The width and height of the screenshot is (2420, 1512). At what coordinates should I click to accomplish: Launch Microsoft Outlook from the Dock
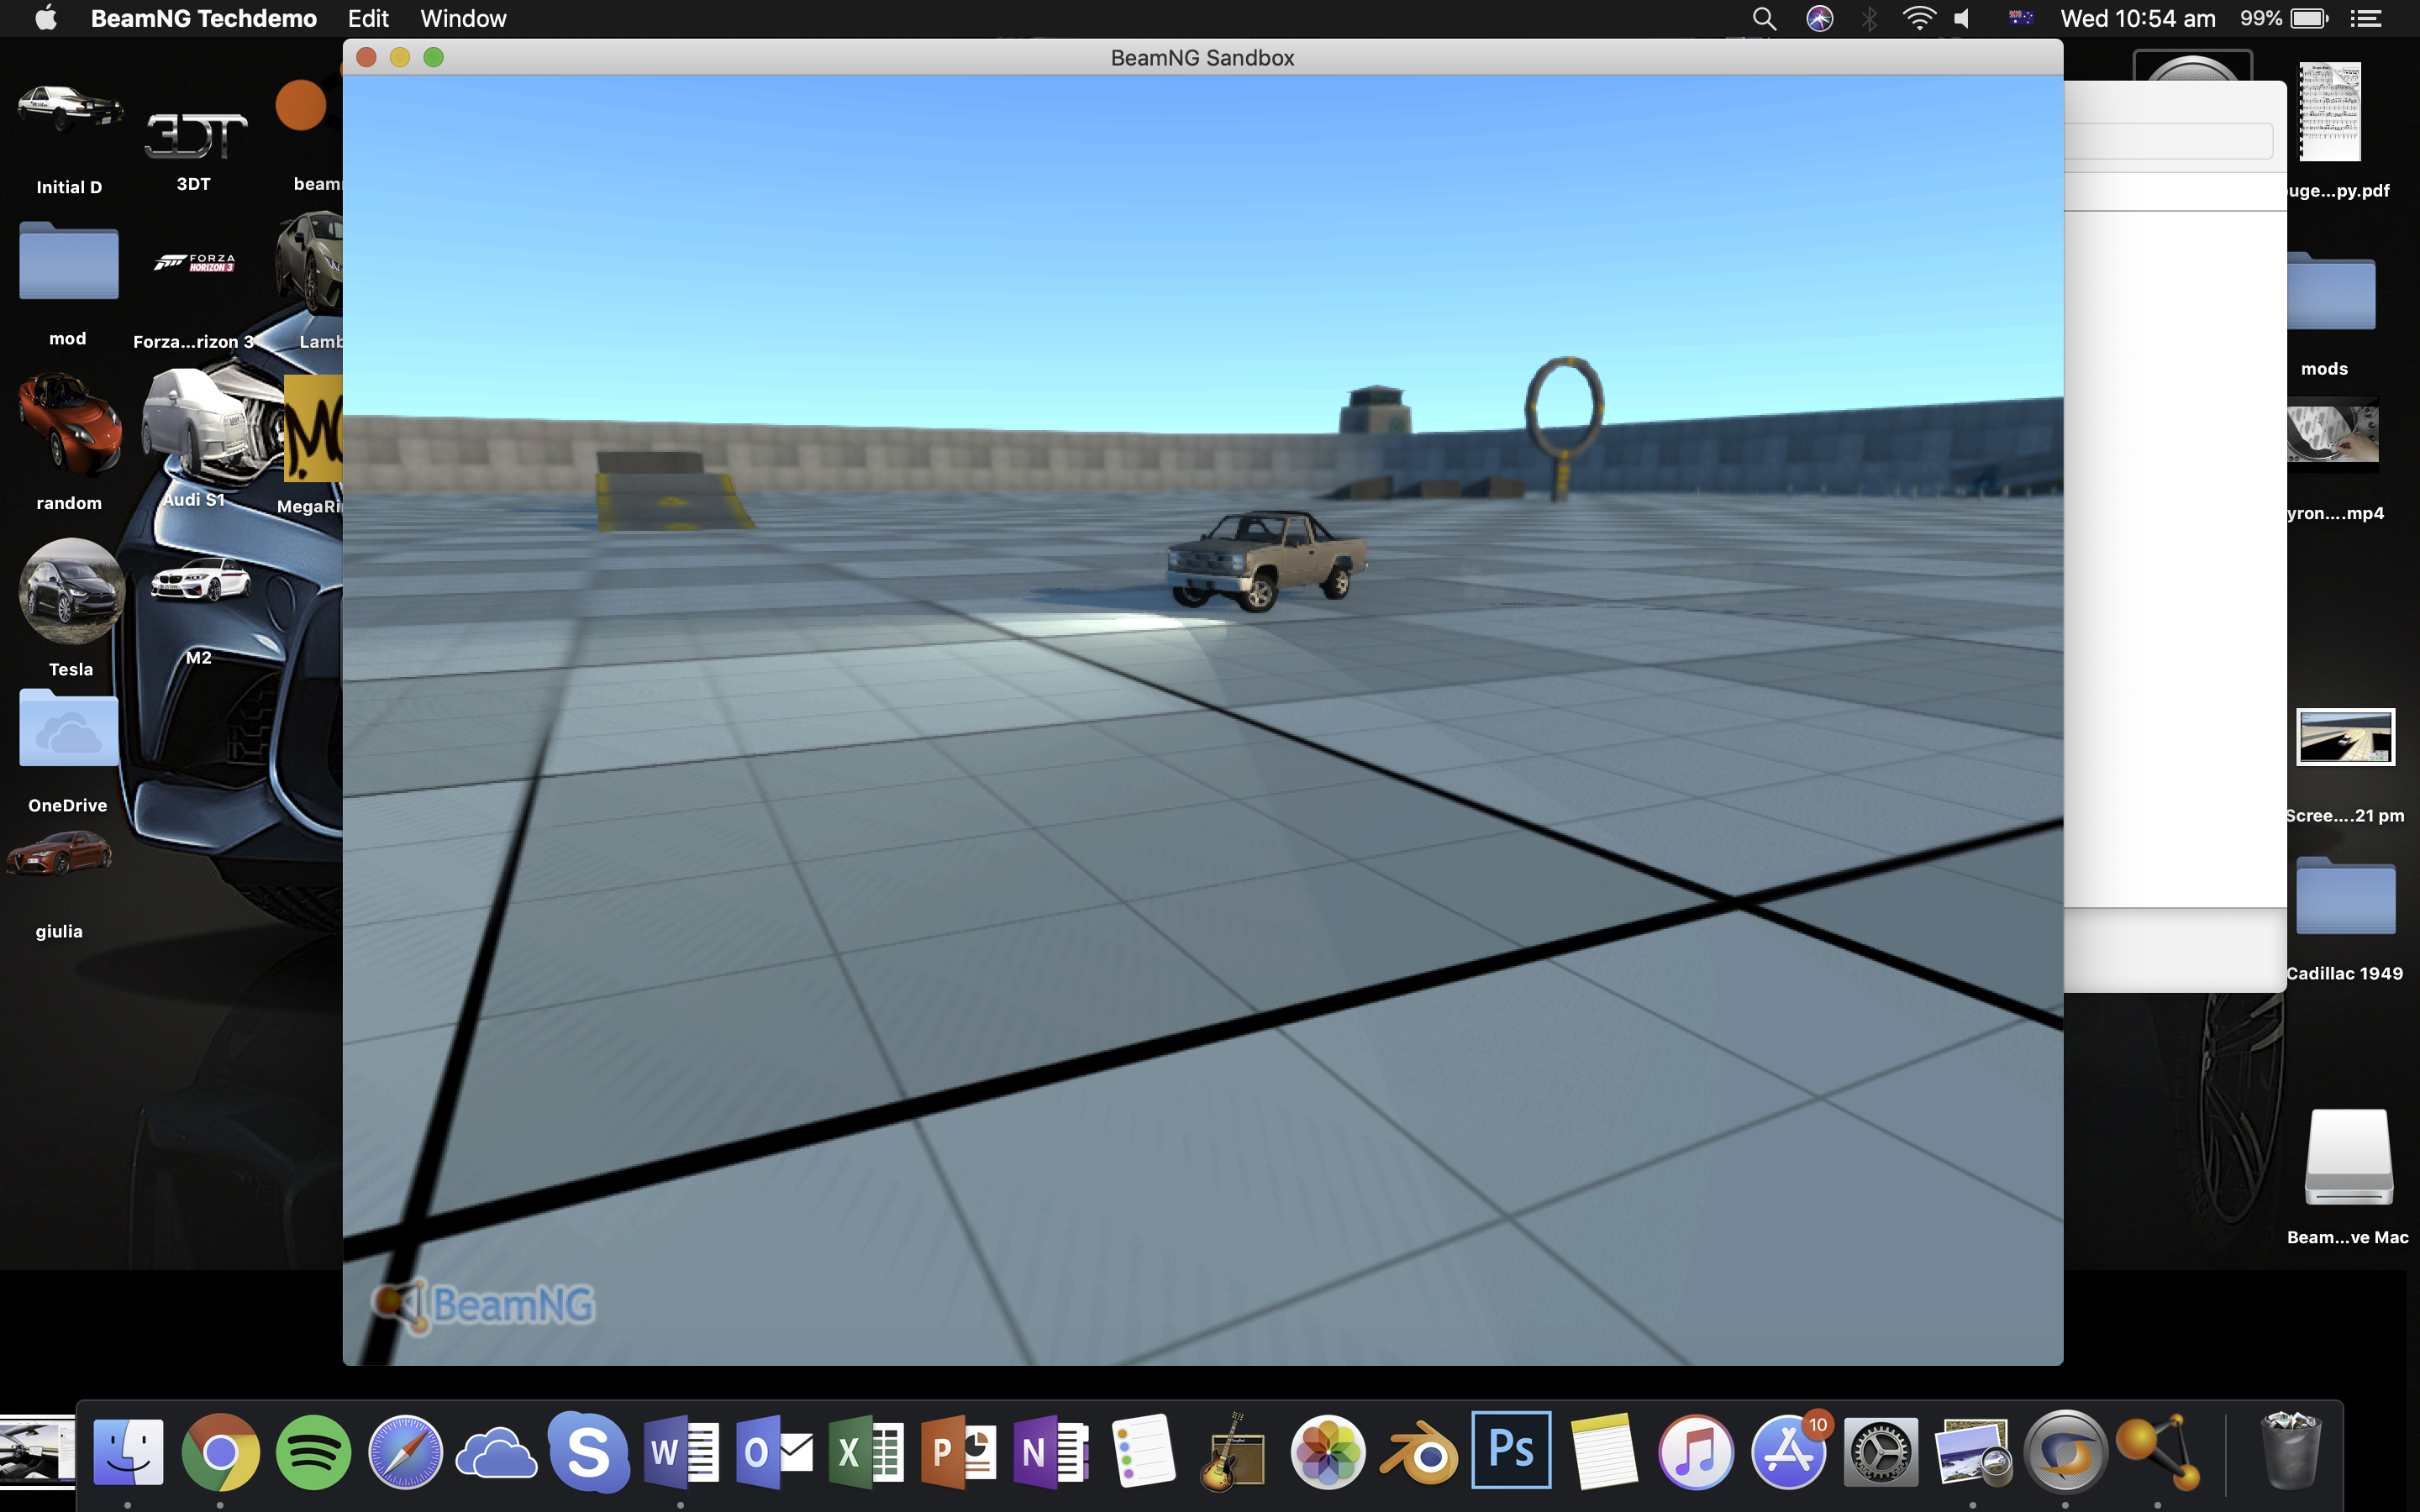click(774, 1451)
